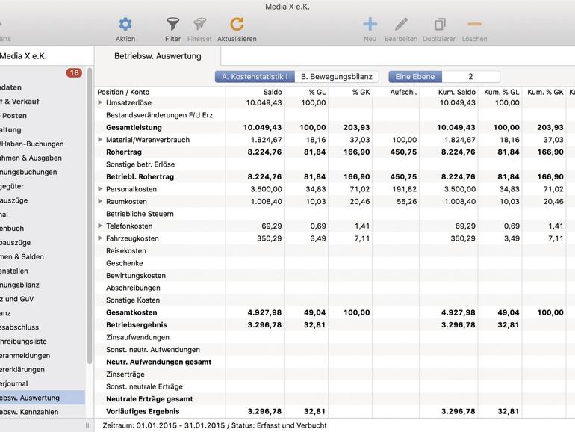Select the Eine Ebene segment
Image resolution: width=575 pixels, height=432 pixels.
[x=415, y=77]
